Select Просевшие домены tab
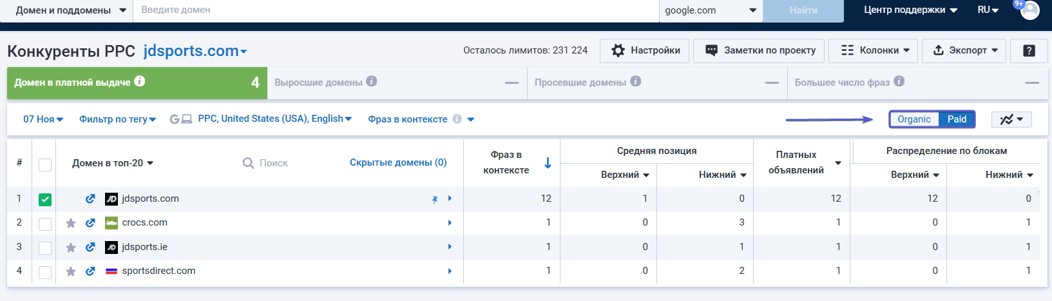 click(x=657, y=83)
